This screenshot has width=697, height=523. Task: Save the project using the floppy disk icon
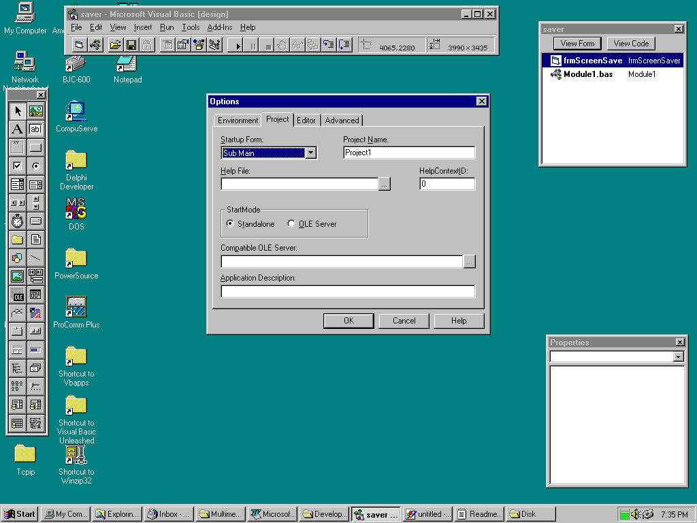coord(131,45)
